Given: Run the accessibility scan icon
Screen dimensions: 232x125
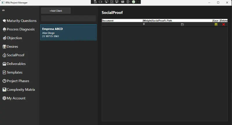Looking at the screenshot, I should (128, 2).
